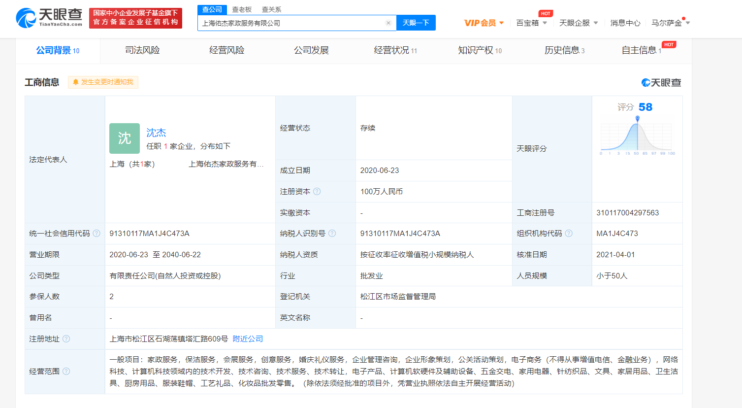742x408 pixels.
Task: Select the 经营状态 value 存续
Action: tap(368, 128)
